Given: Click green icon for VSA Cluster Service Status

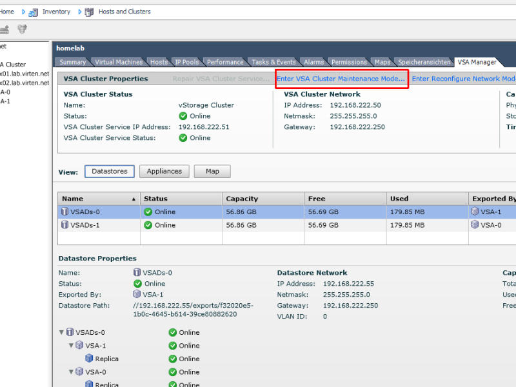Looking at the screenshot, I should tap(183, 138).
